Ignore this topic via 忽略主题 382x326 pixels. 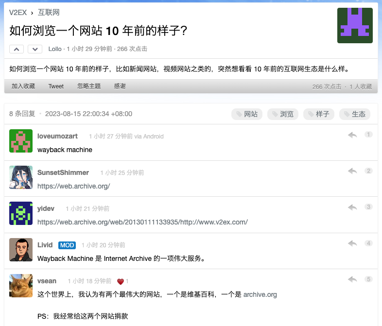point(89,86)
